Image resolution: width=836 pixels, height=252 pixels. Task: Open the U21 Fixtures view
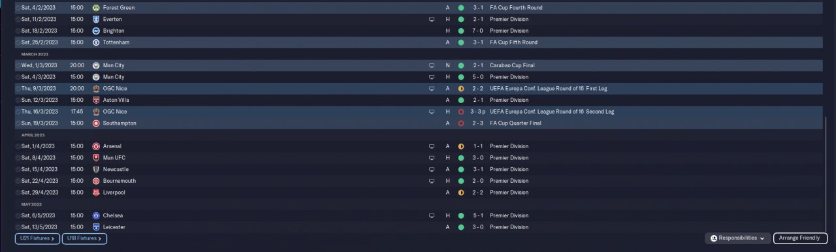tap(37, 239)
